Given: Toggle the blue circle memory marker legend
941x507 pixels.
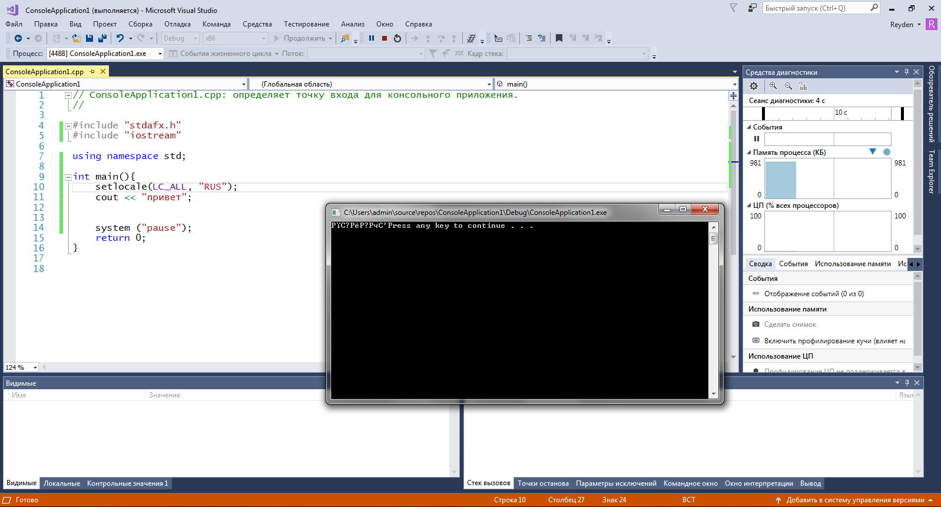Looking at the screenshot, I should coord(887,152).
